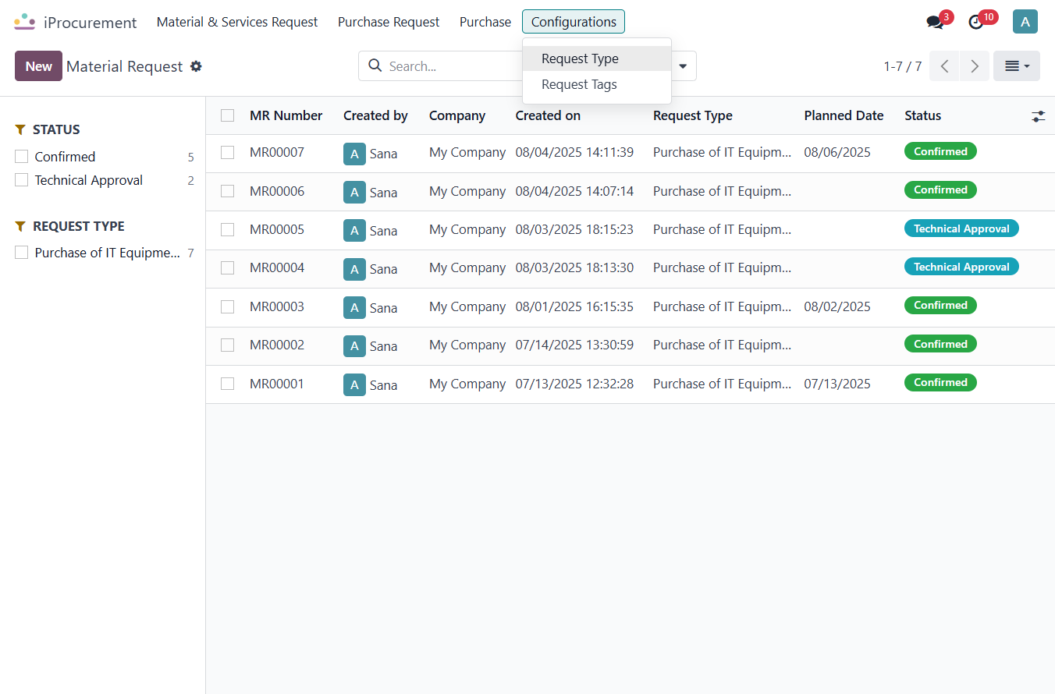Click Sana's avatar in row MR00007
Screen dimensions: 1055x694
(354, 154)
